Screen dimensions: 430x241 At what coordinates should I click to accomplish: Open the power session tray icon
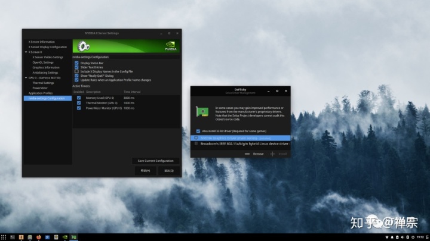click(413, 237)
